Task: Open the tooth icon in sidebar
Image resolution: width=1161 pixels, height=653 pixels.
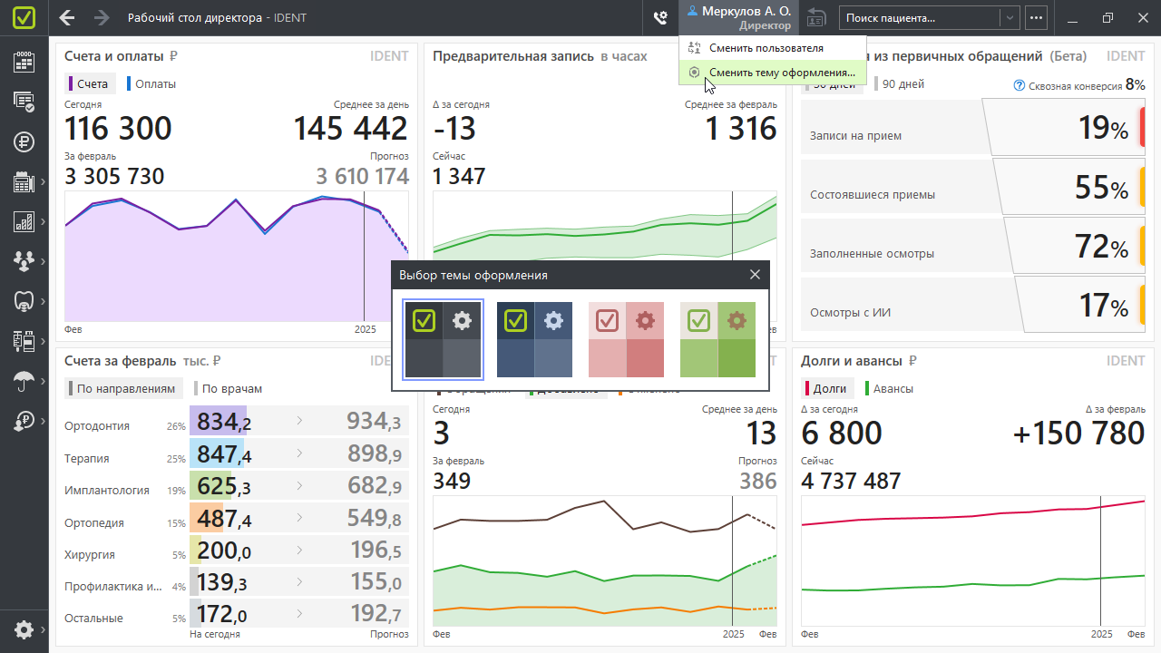Action: 24,301
